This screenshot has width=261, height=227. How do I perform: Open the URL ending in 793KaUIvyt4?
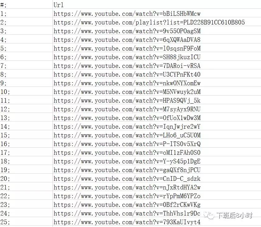coord(127,222)
